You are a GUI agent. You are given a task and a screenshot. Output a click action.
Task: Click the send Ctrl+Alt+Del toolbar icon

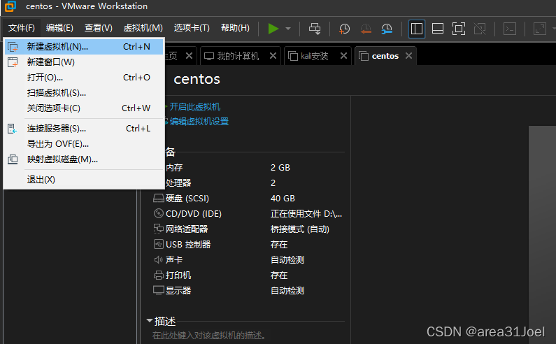tap(315, 29)
